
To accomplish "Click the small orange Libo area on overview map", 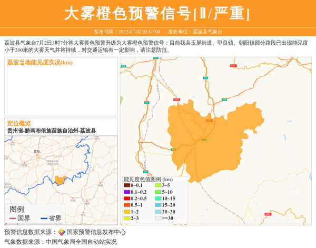I will pos(61,180).
